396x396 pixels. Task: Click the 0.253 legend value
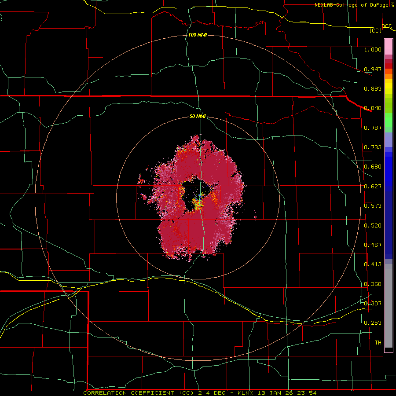coord(373,323)
